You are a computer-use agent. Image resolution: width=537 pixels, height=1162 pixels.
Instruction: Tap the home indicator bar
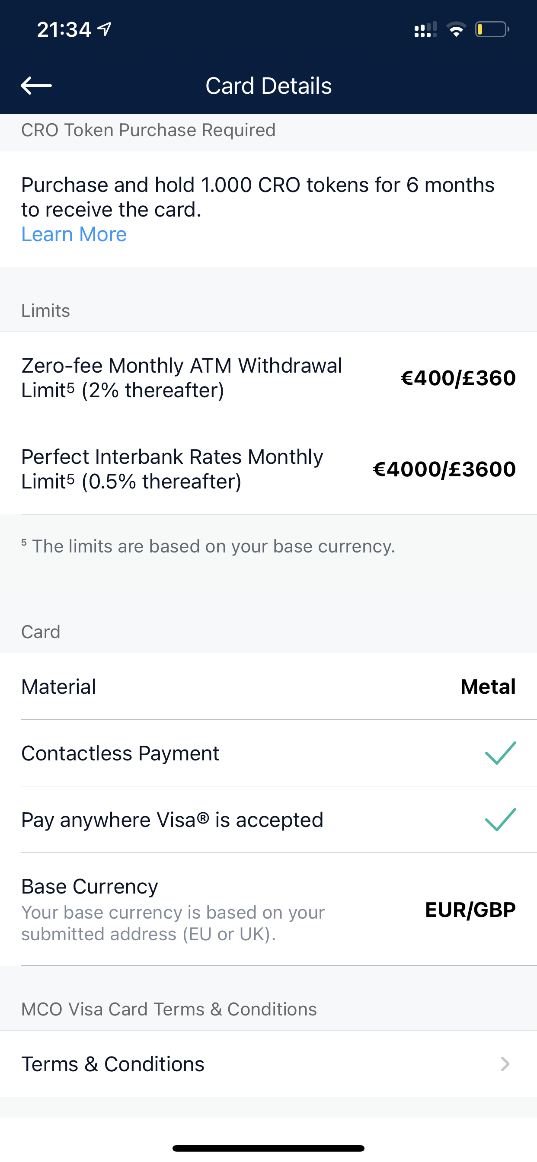point(268,1148)
